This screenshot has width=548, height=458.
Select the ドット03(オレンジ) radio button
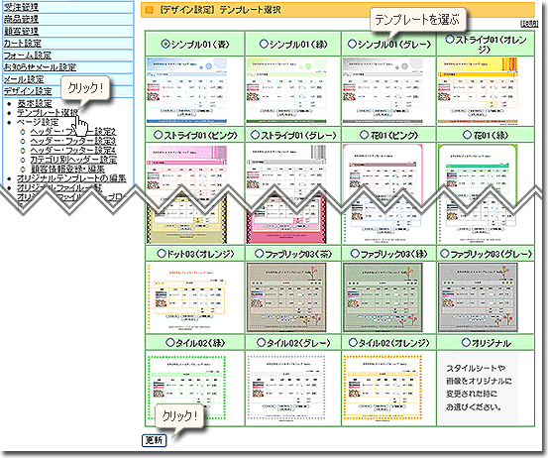[x=162, y=253]
